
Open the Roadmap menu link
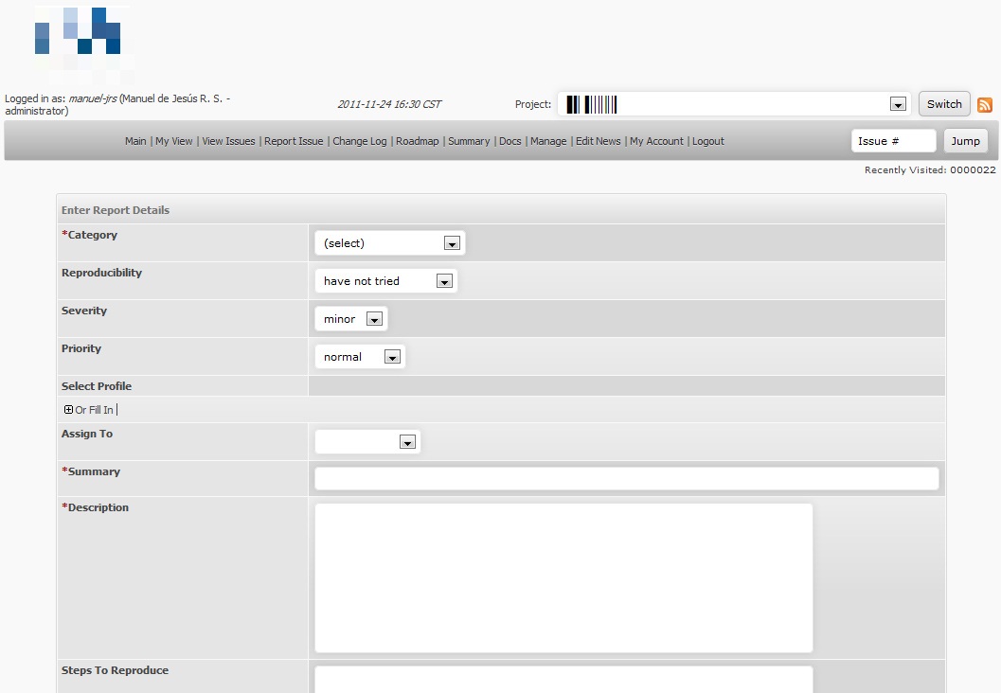pos(417,141)
